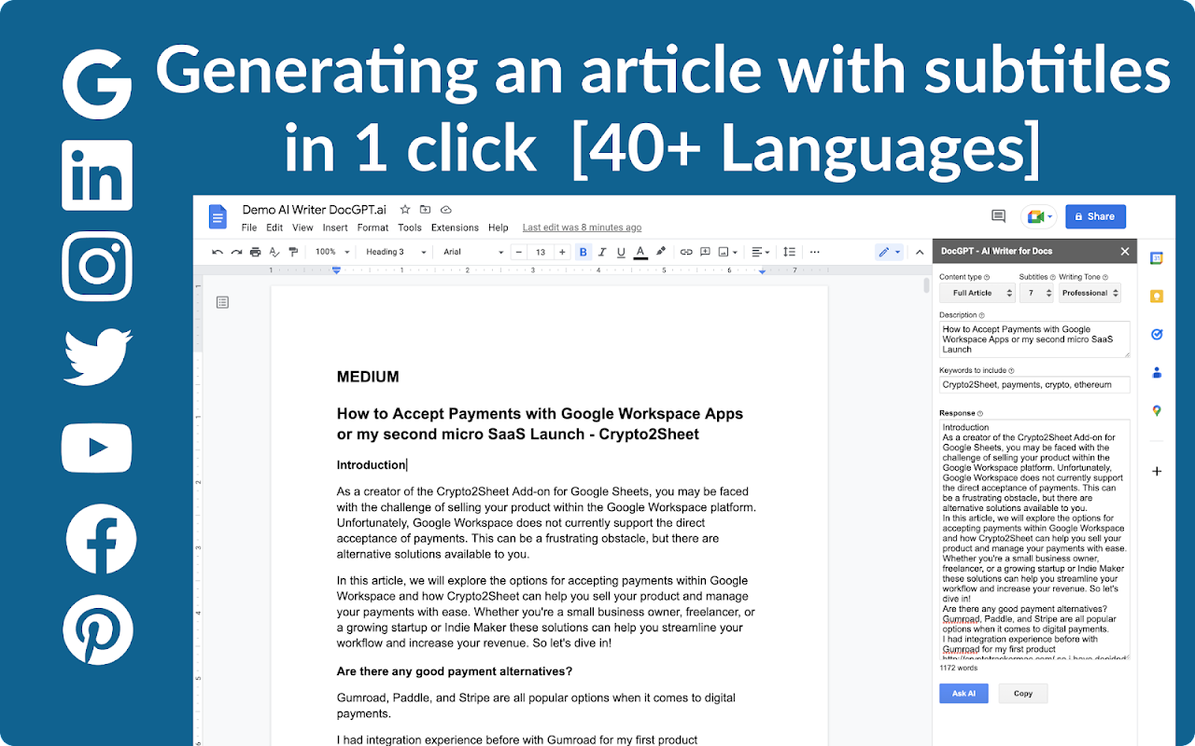Open the insert image dropdown
This screenshot has height=746, width=1195.
tap(728, 252)
